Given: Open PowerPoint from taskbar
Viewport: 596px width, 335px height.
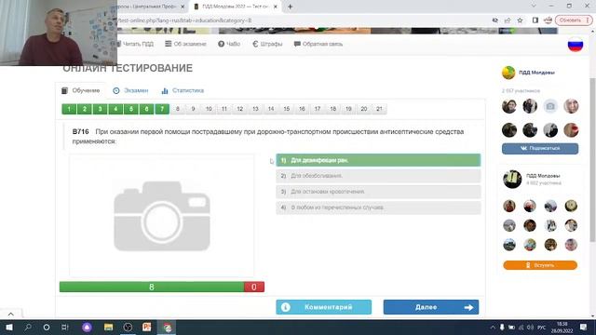Looking at the screenshot, I should [147, 327].
